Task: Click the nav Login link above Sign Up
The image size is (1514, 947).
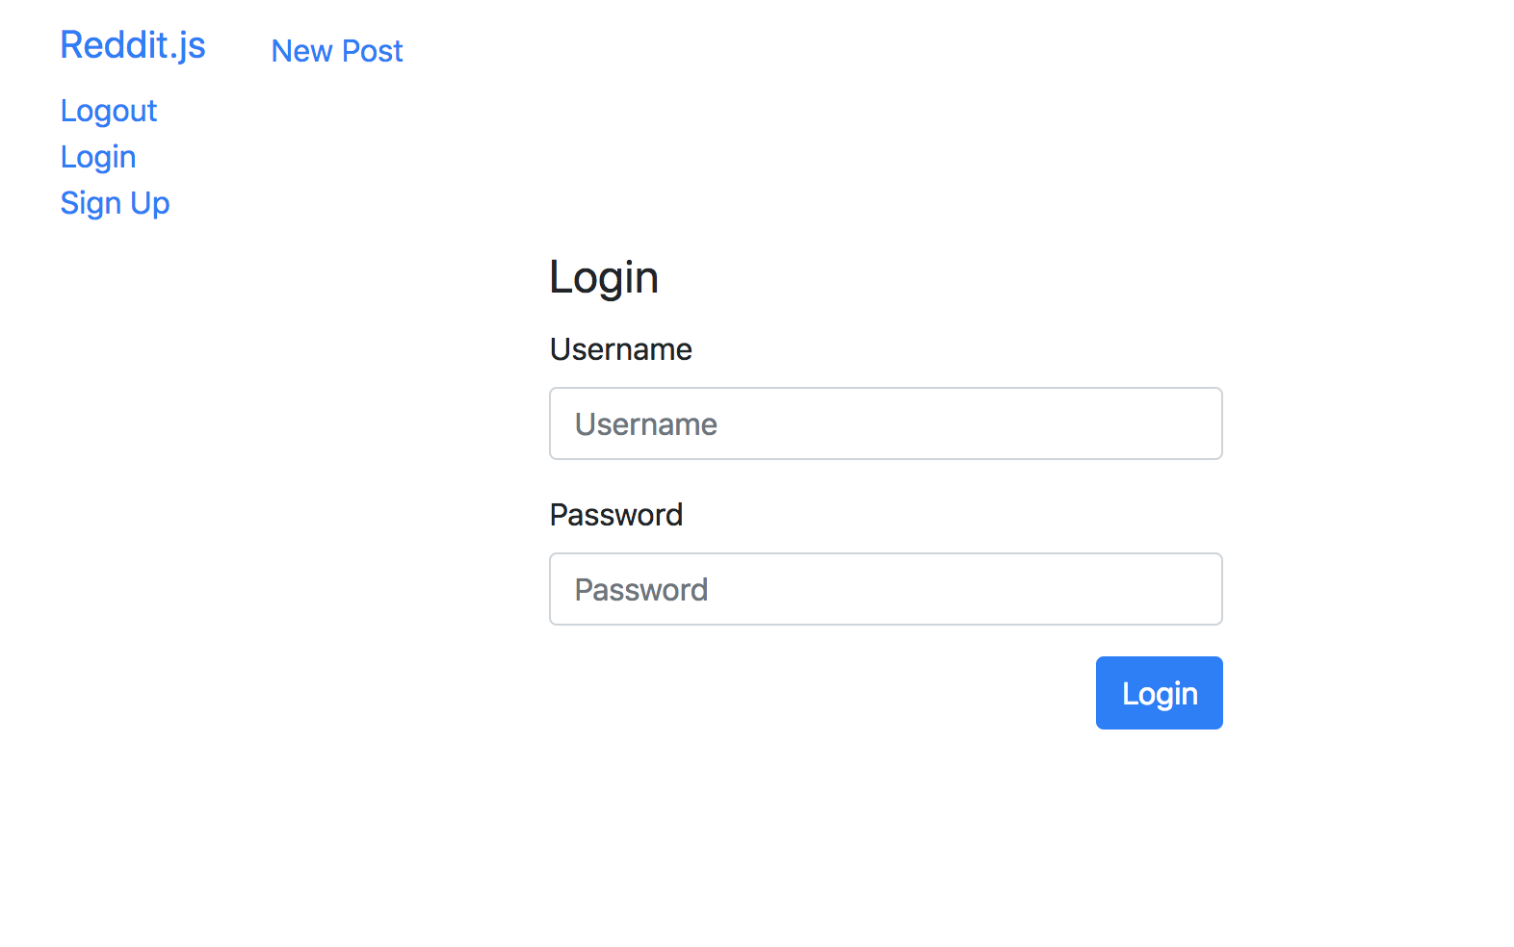Action: 97,157
